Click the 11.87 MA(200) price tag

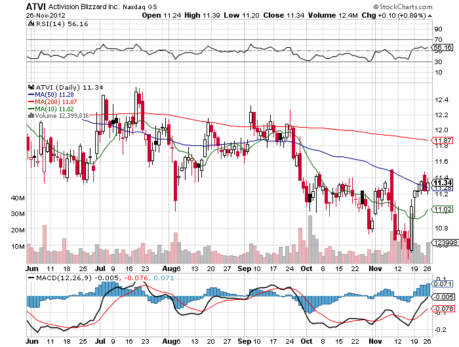442,141
